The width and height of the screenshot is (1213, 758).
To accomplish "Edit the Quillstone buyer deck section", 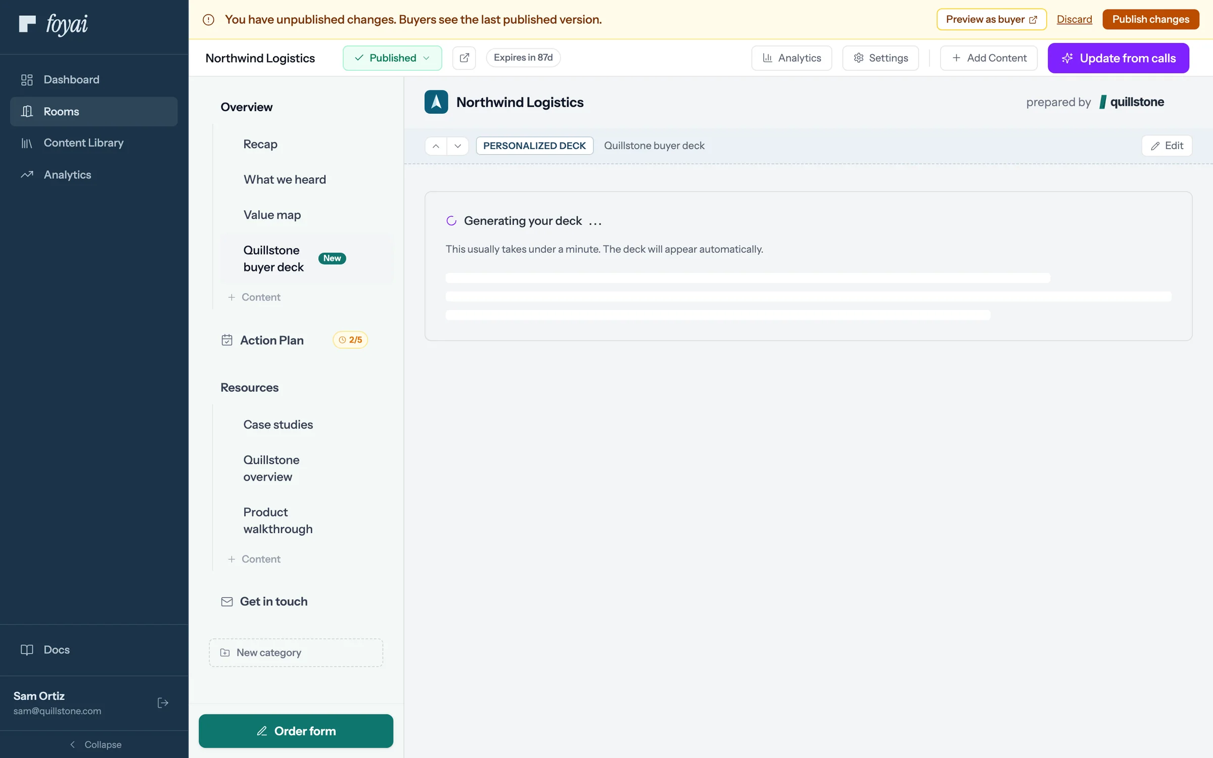I will tap(1167, 146).
